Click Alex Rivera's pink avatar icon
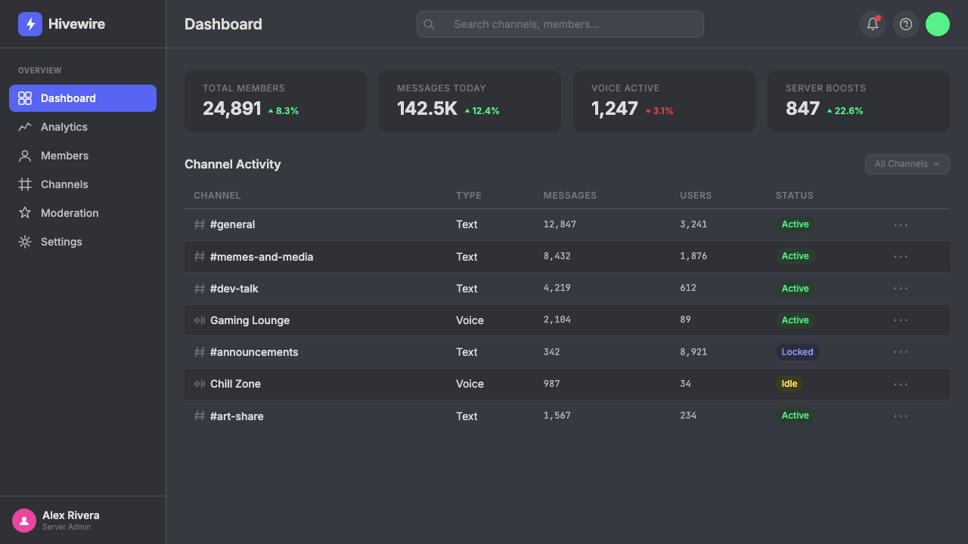 point(24,521)
